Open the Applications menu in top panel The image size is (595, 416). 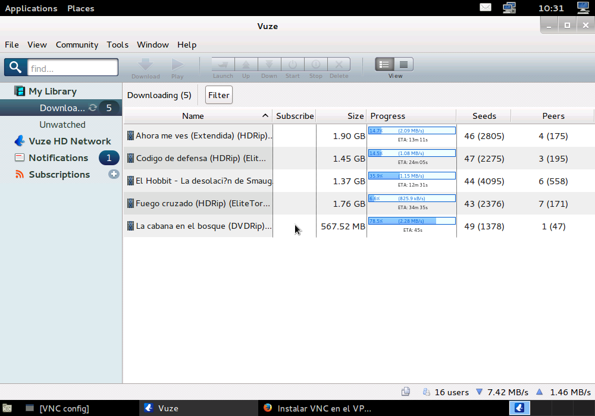31,8
